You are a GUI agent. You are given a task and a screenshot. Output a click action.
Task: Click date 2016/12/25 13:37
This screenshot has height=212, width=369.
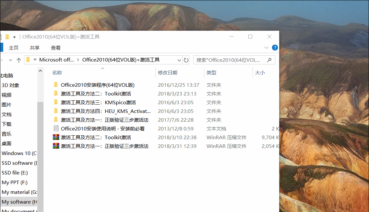(x=179, y=85)
